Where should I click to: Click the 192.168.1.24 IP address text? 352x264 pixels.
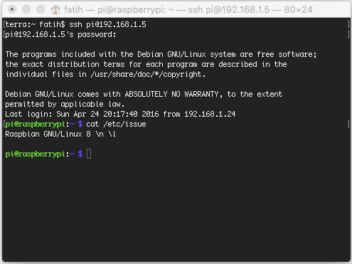(x=210, y=114)
